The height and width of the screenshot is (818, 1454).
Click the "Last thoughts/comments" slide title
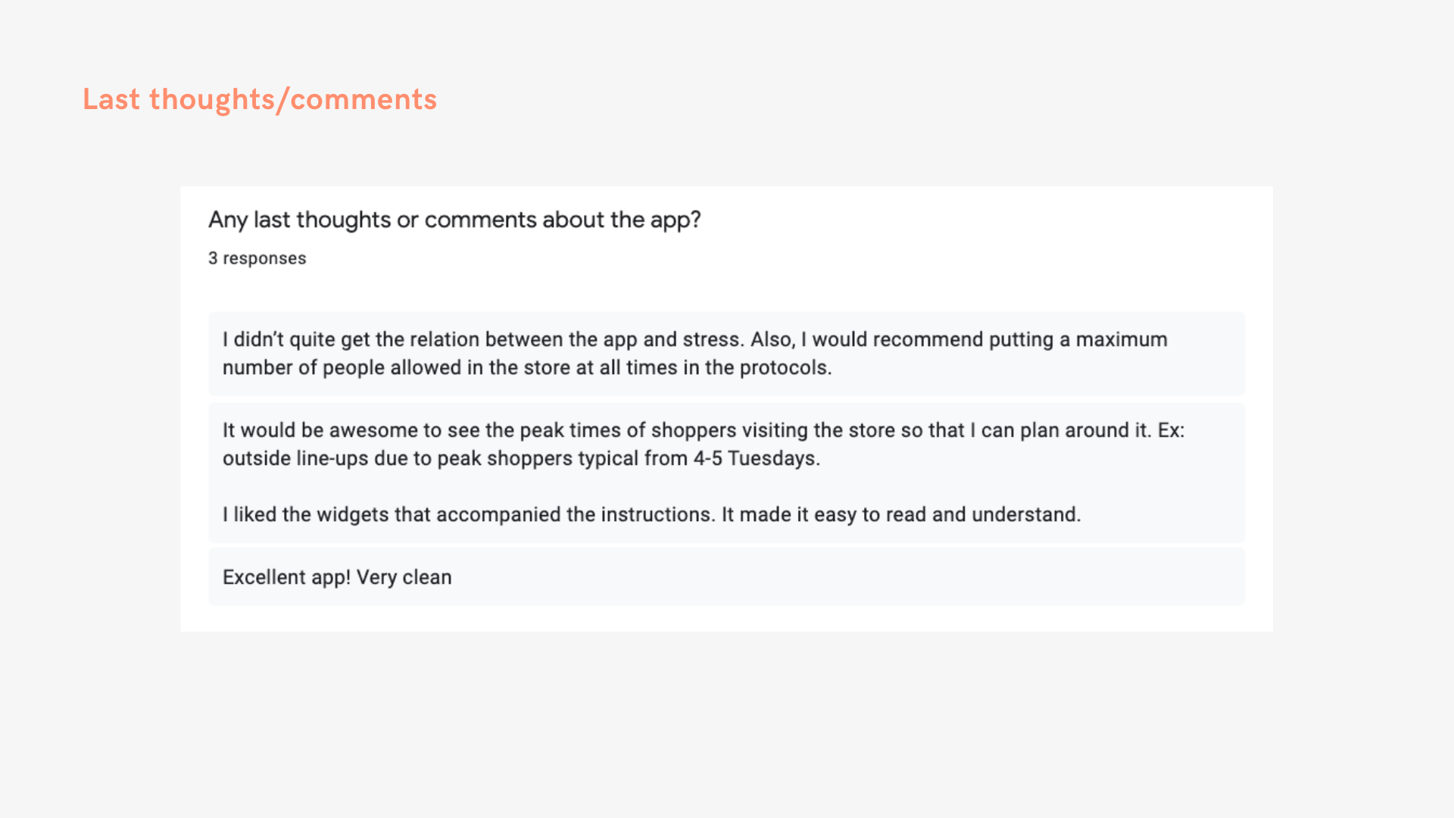pyautogui.click(x=259, y=99)
